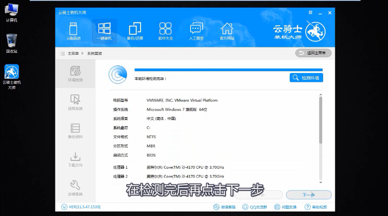Click 系统重装 breadcrumb
Viewport: 388px width, 216px height.
tap(95, 54)
